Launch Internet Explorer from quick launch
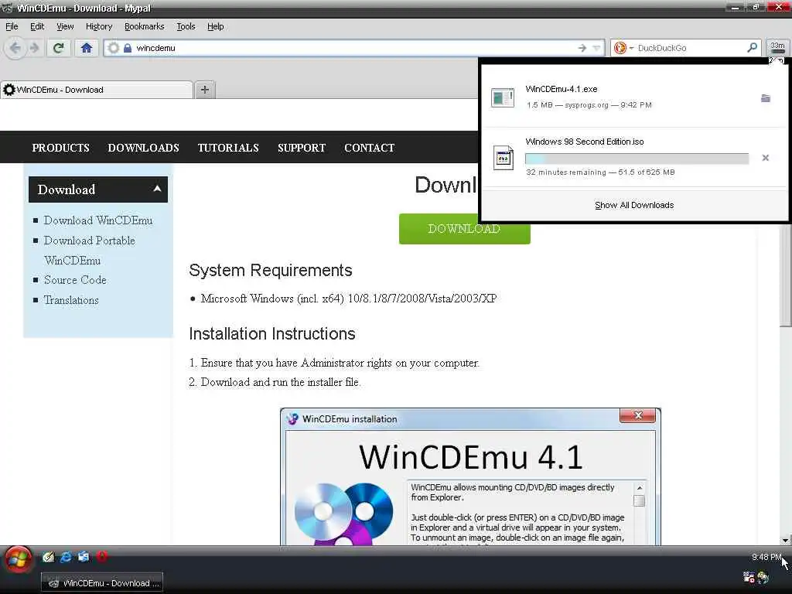 [66, 557]
